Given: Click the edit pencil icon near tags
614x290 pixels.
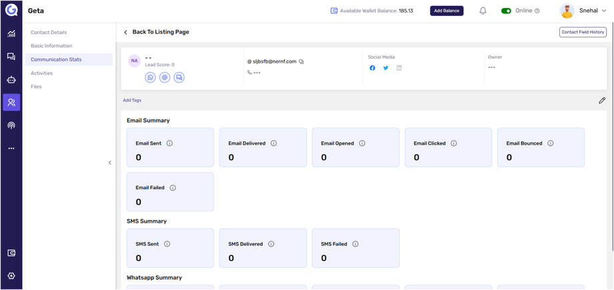Looking at the screenshot, I should tap(602, 101).
